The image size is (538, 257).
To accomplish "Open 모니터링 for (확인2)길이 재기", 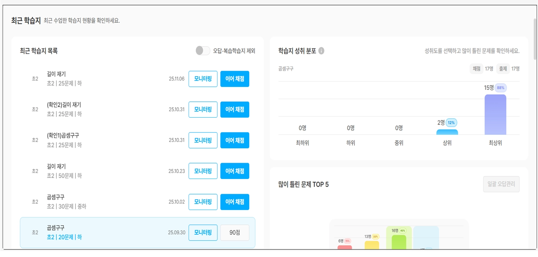I will coord(203,110).
